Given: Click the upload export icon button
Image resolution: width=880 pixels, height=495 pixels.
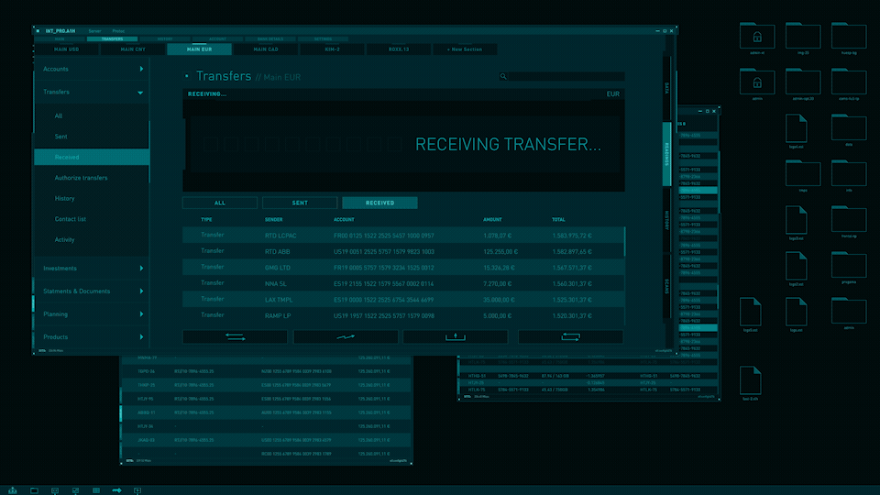Looking at the screenshot, I should (456, 336).
